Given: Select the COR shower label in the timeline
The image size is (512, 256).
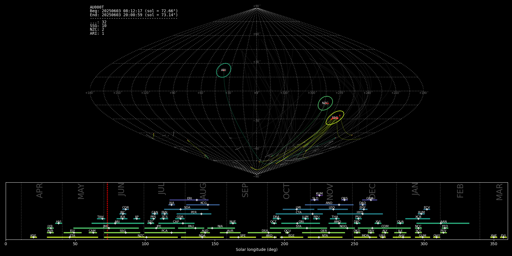Looking at the screenshot, I should 125,208.
